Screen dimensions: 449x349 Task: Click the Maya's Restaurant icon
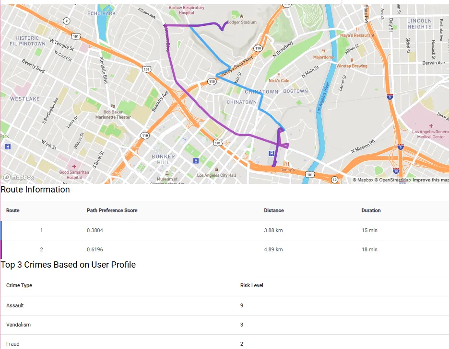coord(357,29)
